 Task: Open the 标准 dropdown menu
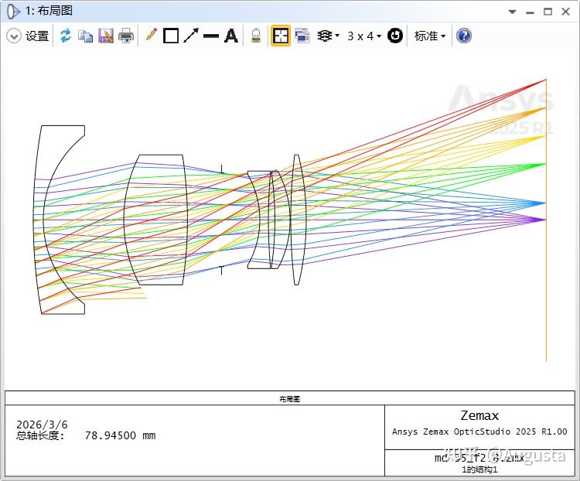429,36
